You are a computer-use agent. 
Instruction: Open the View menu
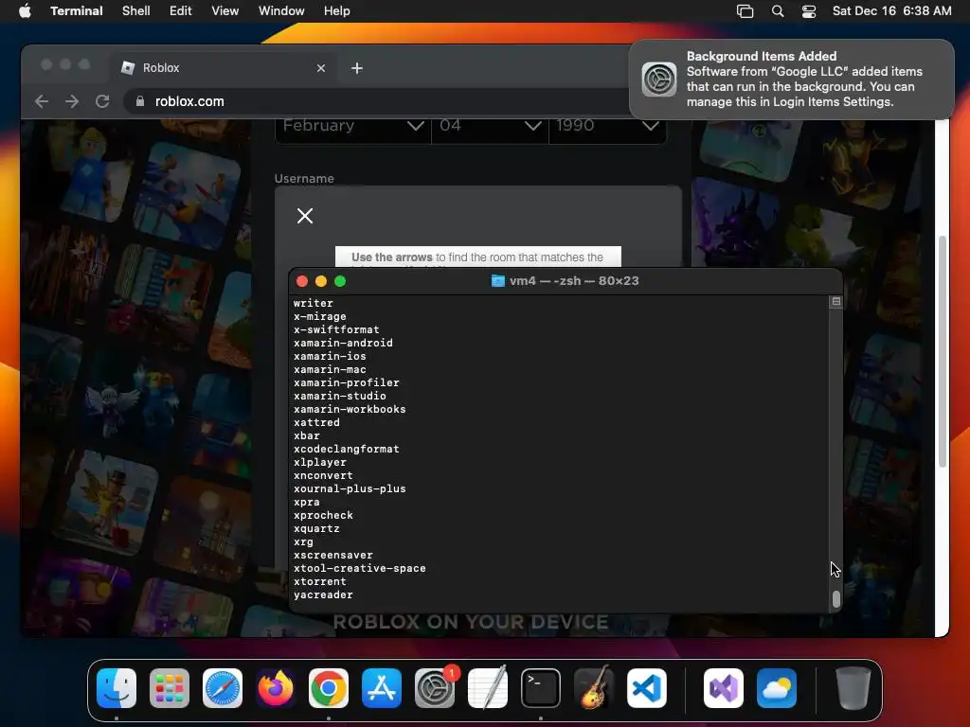[225, 11]
